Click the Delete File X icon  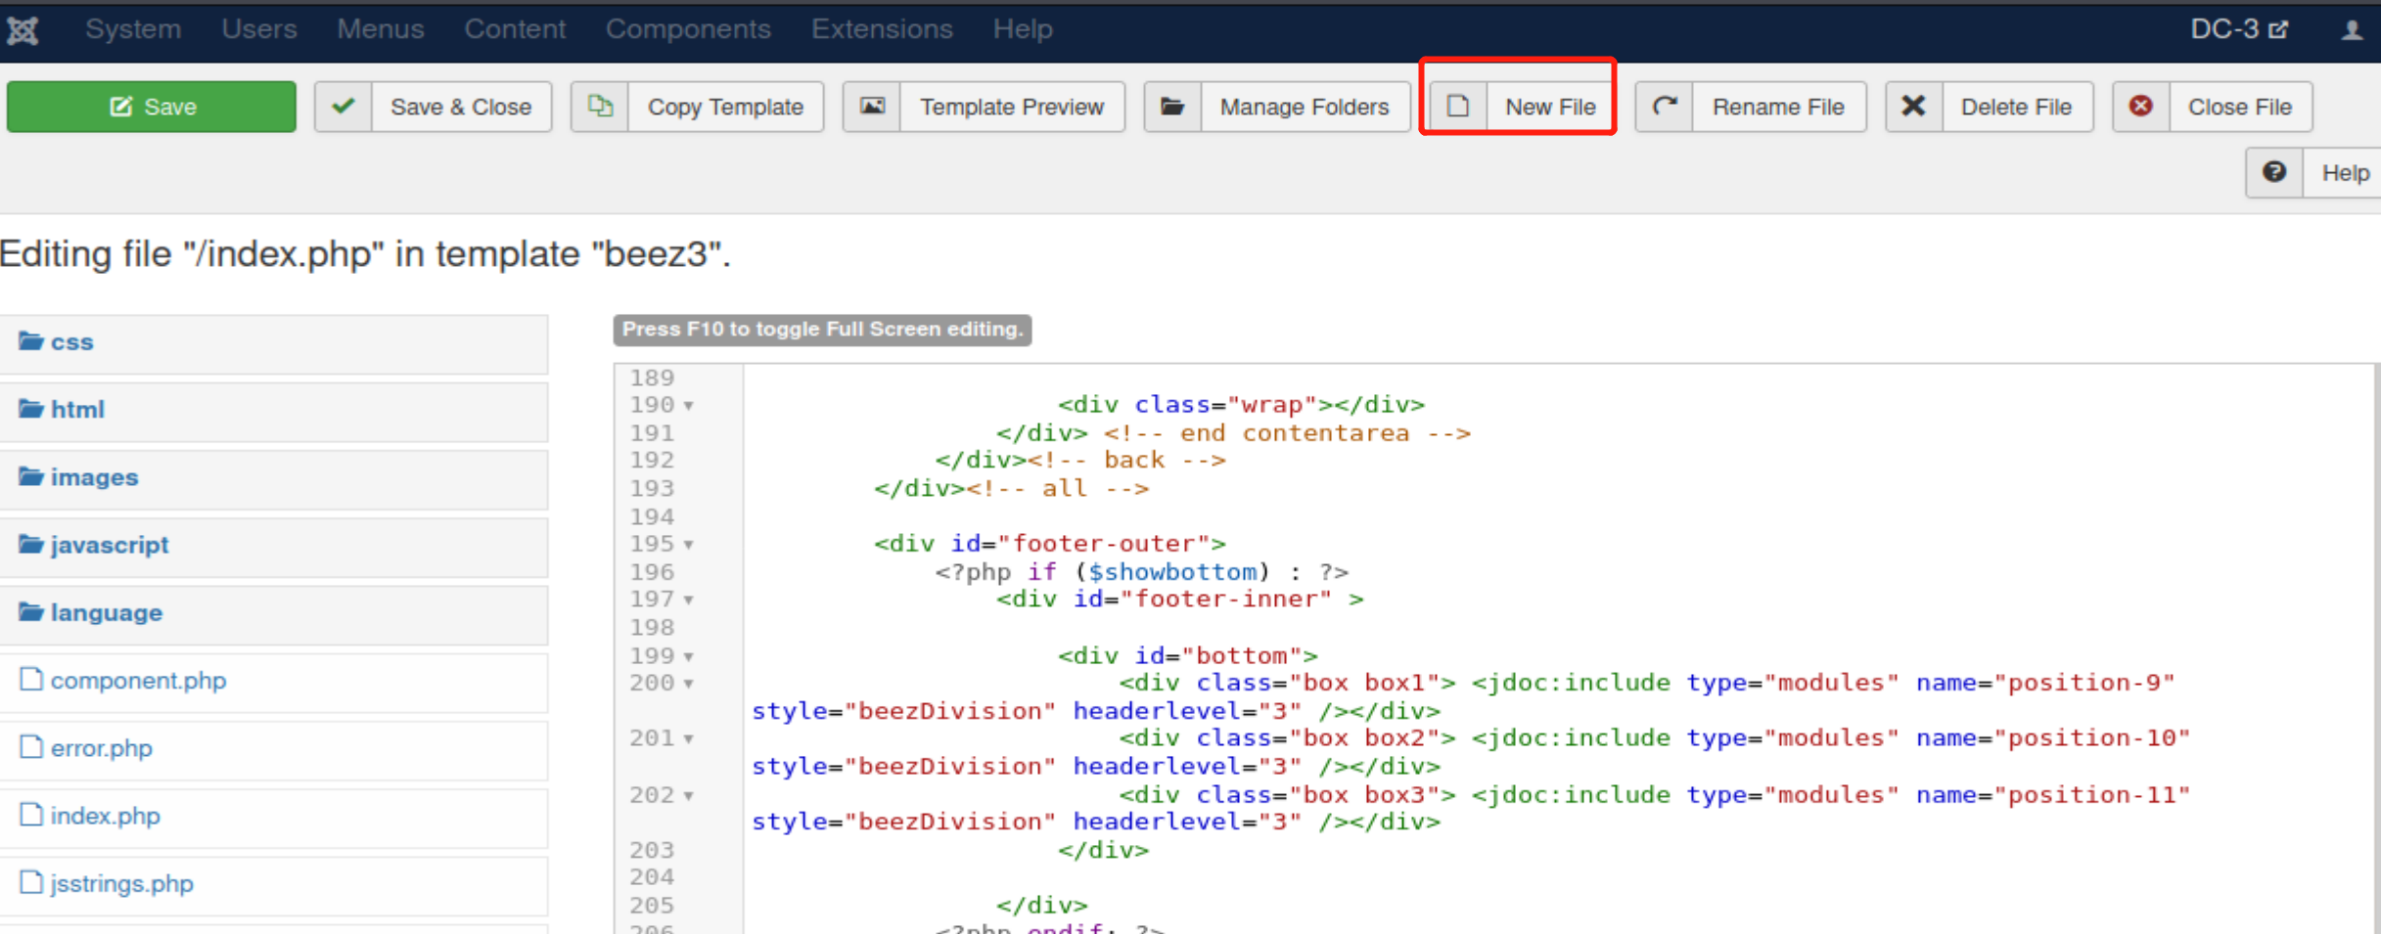[1914, 106]
